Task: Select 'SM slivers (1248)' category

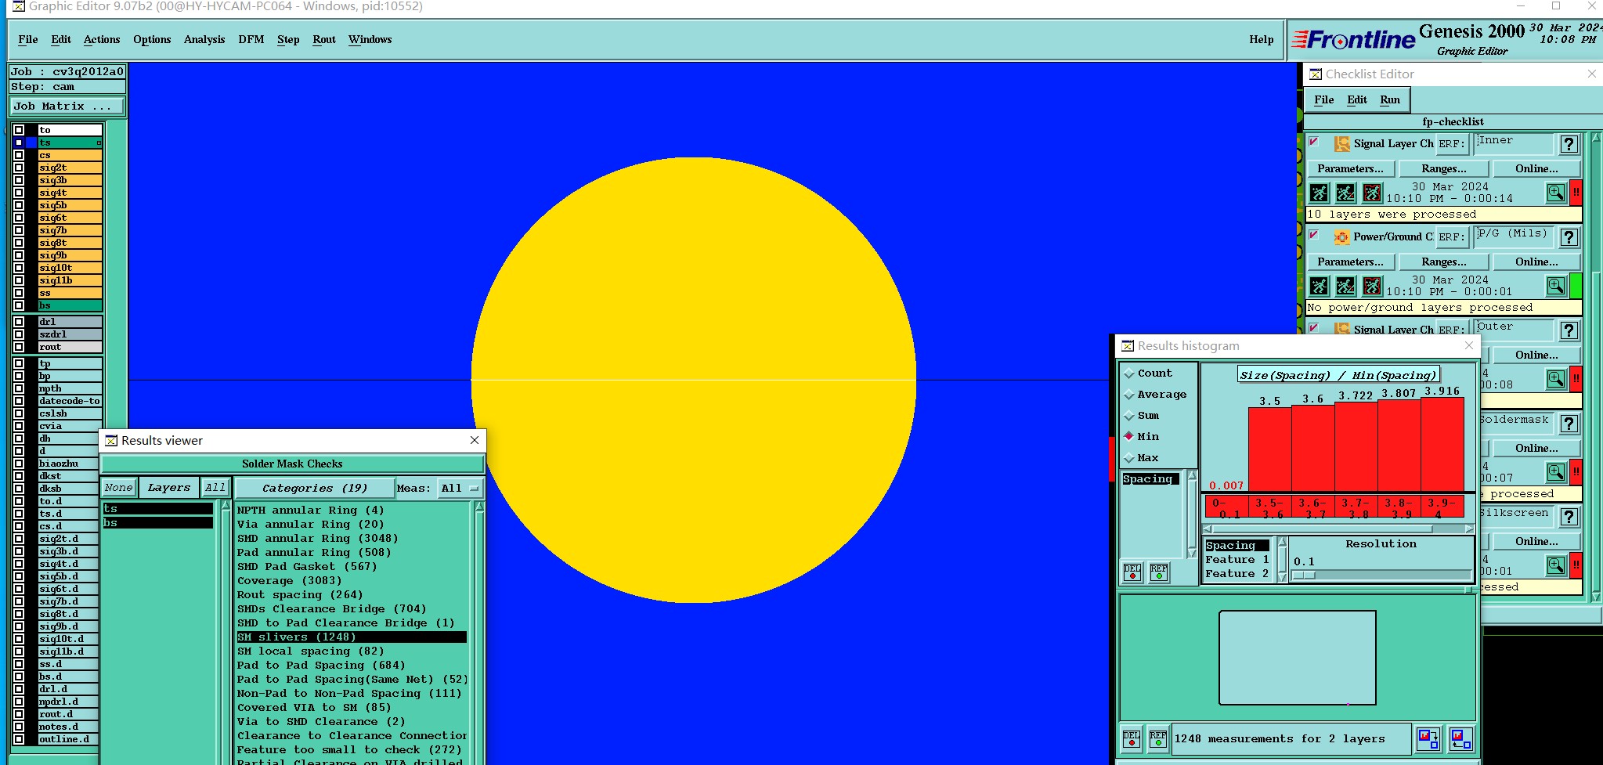Action: tap(352, 637)
